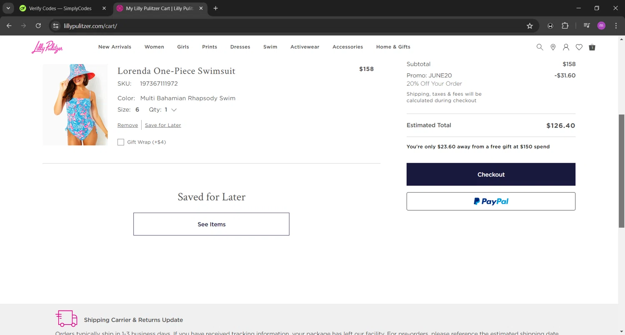Click the promo discount -$31.60
Image resolution: width=625 pixels, height=335 pixels.
pos(565,76)
